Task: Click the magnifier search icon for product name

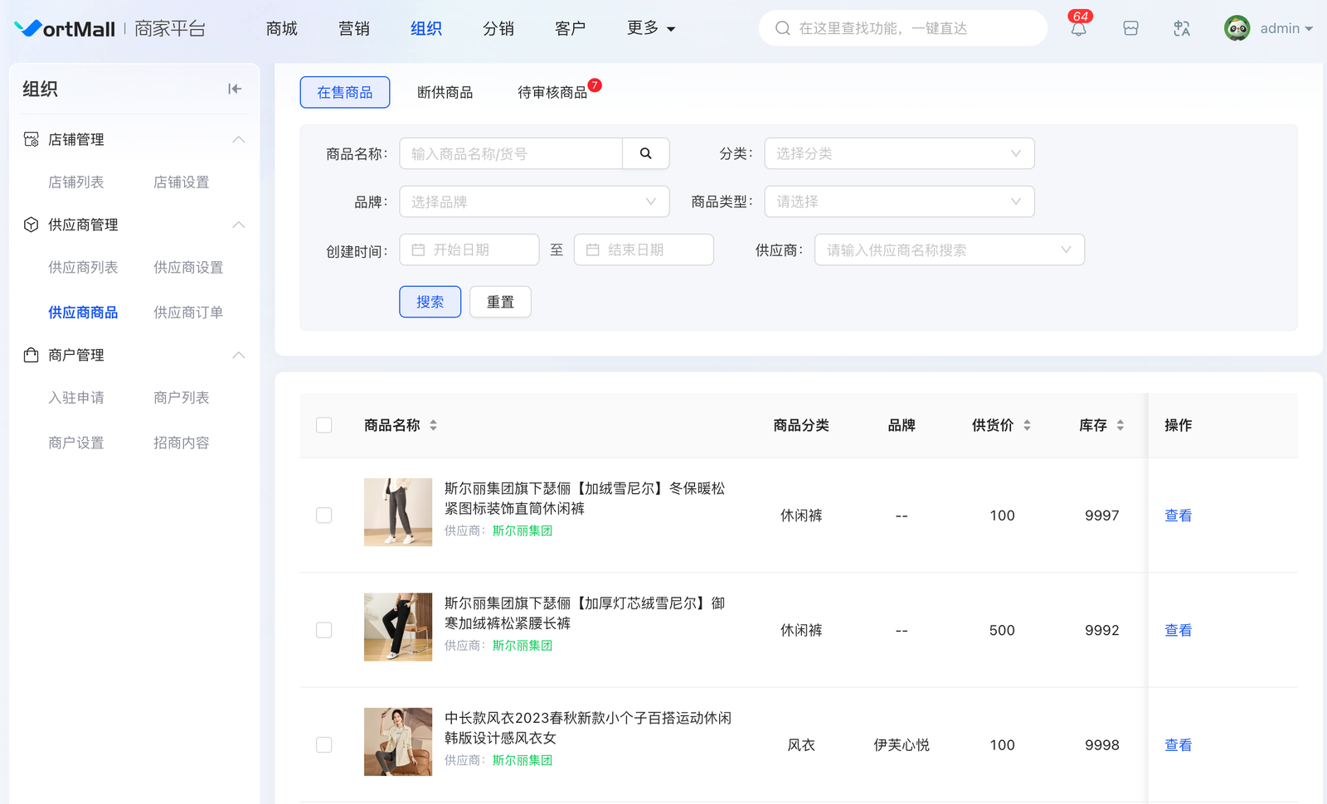Action: tap(645, 153)
